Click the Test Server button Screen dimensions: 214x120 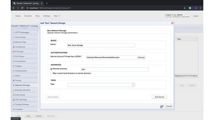(159, 97)
